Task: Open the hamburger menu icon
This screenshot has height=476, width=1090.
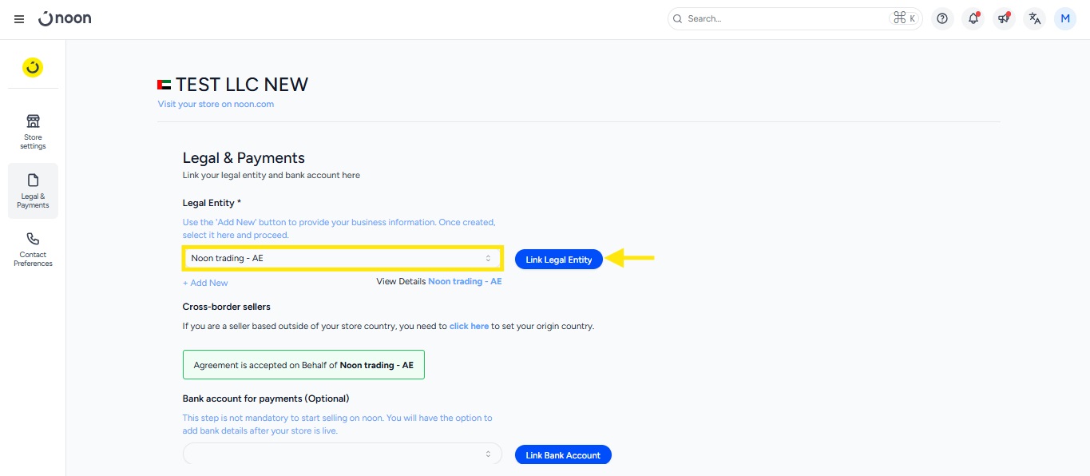Action: tap(19, 19)
